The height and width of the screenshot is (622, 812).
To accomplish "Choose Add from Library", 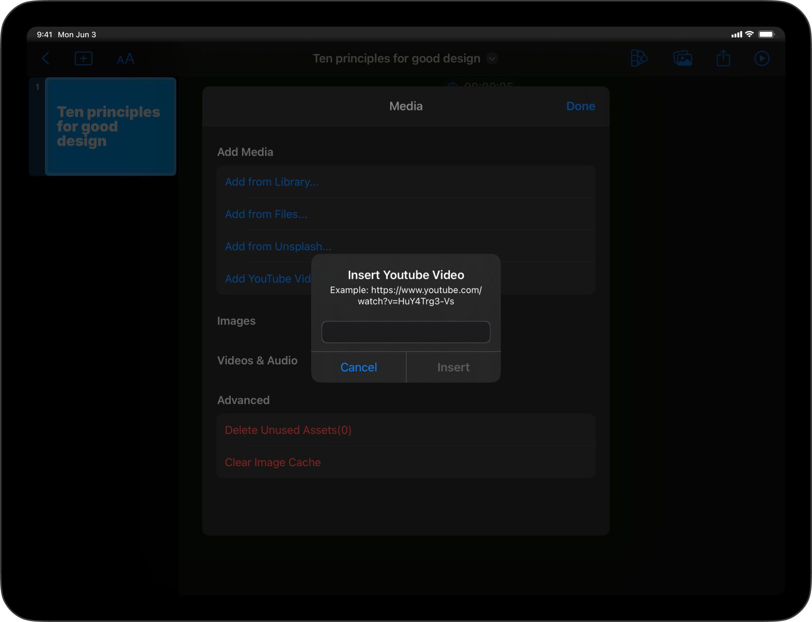I will pos(406,182).
